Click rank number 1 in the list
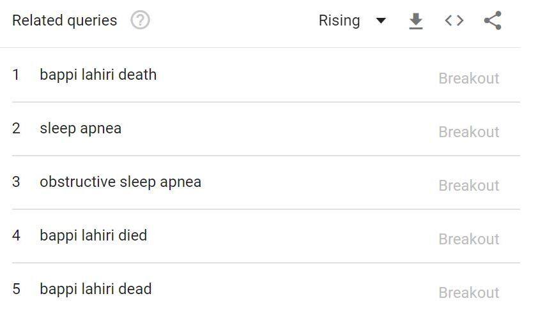The height and width of the screenshot is (333, 545). (x=16, y=75)
